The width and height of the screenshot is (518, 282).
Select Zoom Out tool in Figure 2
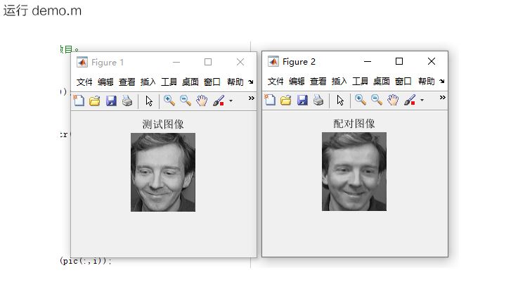point(377,100)
